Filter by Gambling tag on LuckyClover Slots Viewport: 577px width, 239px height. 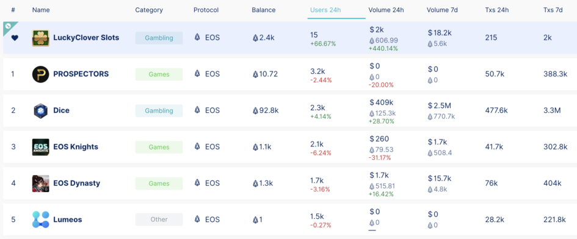point(159,38)
